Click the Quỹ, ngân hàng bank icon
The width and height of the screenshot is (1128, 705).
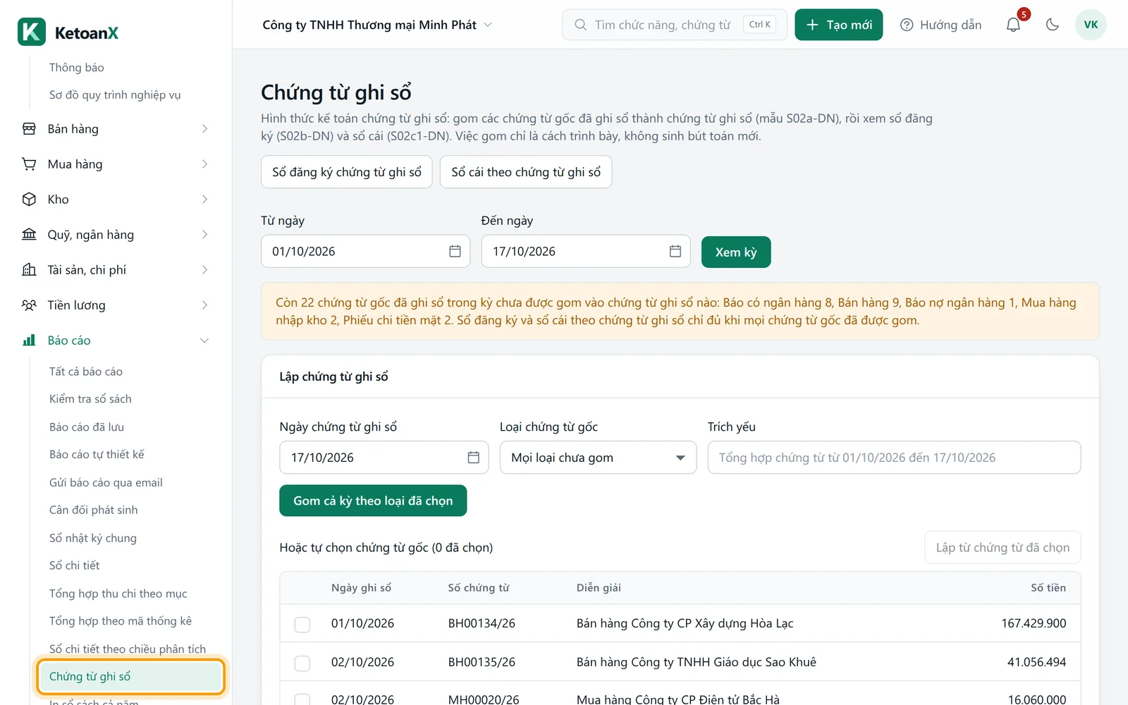point(29,235)
